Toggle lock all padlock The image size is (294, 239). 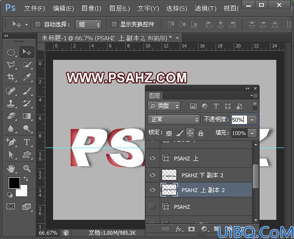(x=201, y=133)
